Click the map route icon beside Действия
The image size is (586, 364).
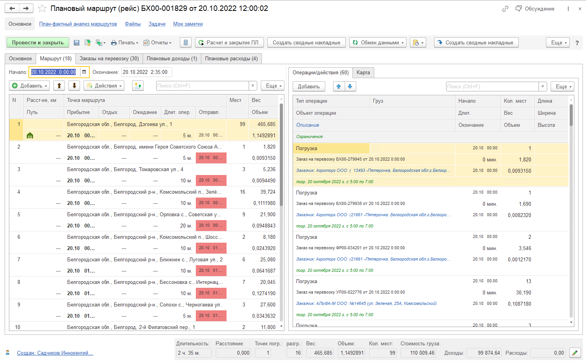click(x=138, y=86)
